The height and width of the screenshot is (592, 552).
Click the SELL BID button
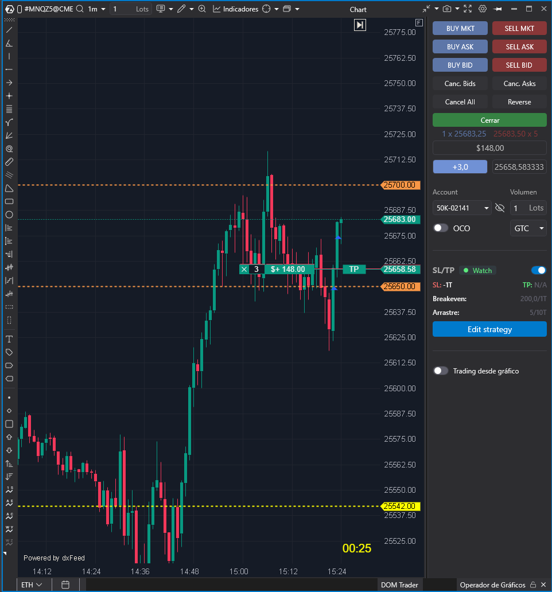point(519,65)
